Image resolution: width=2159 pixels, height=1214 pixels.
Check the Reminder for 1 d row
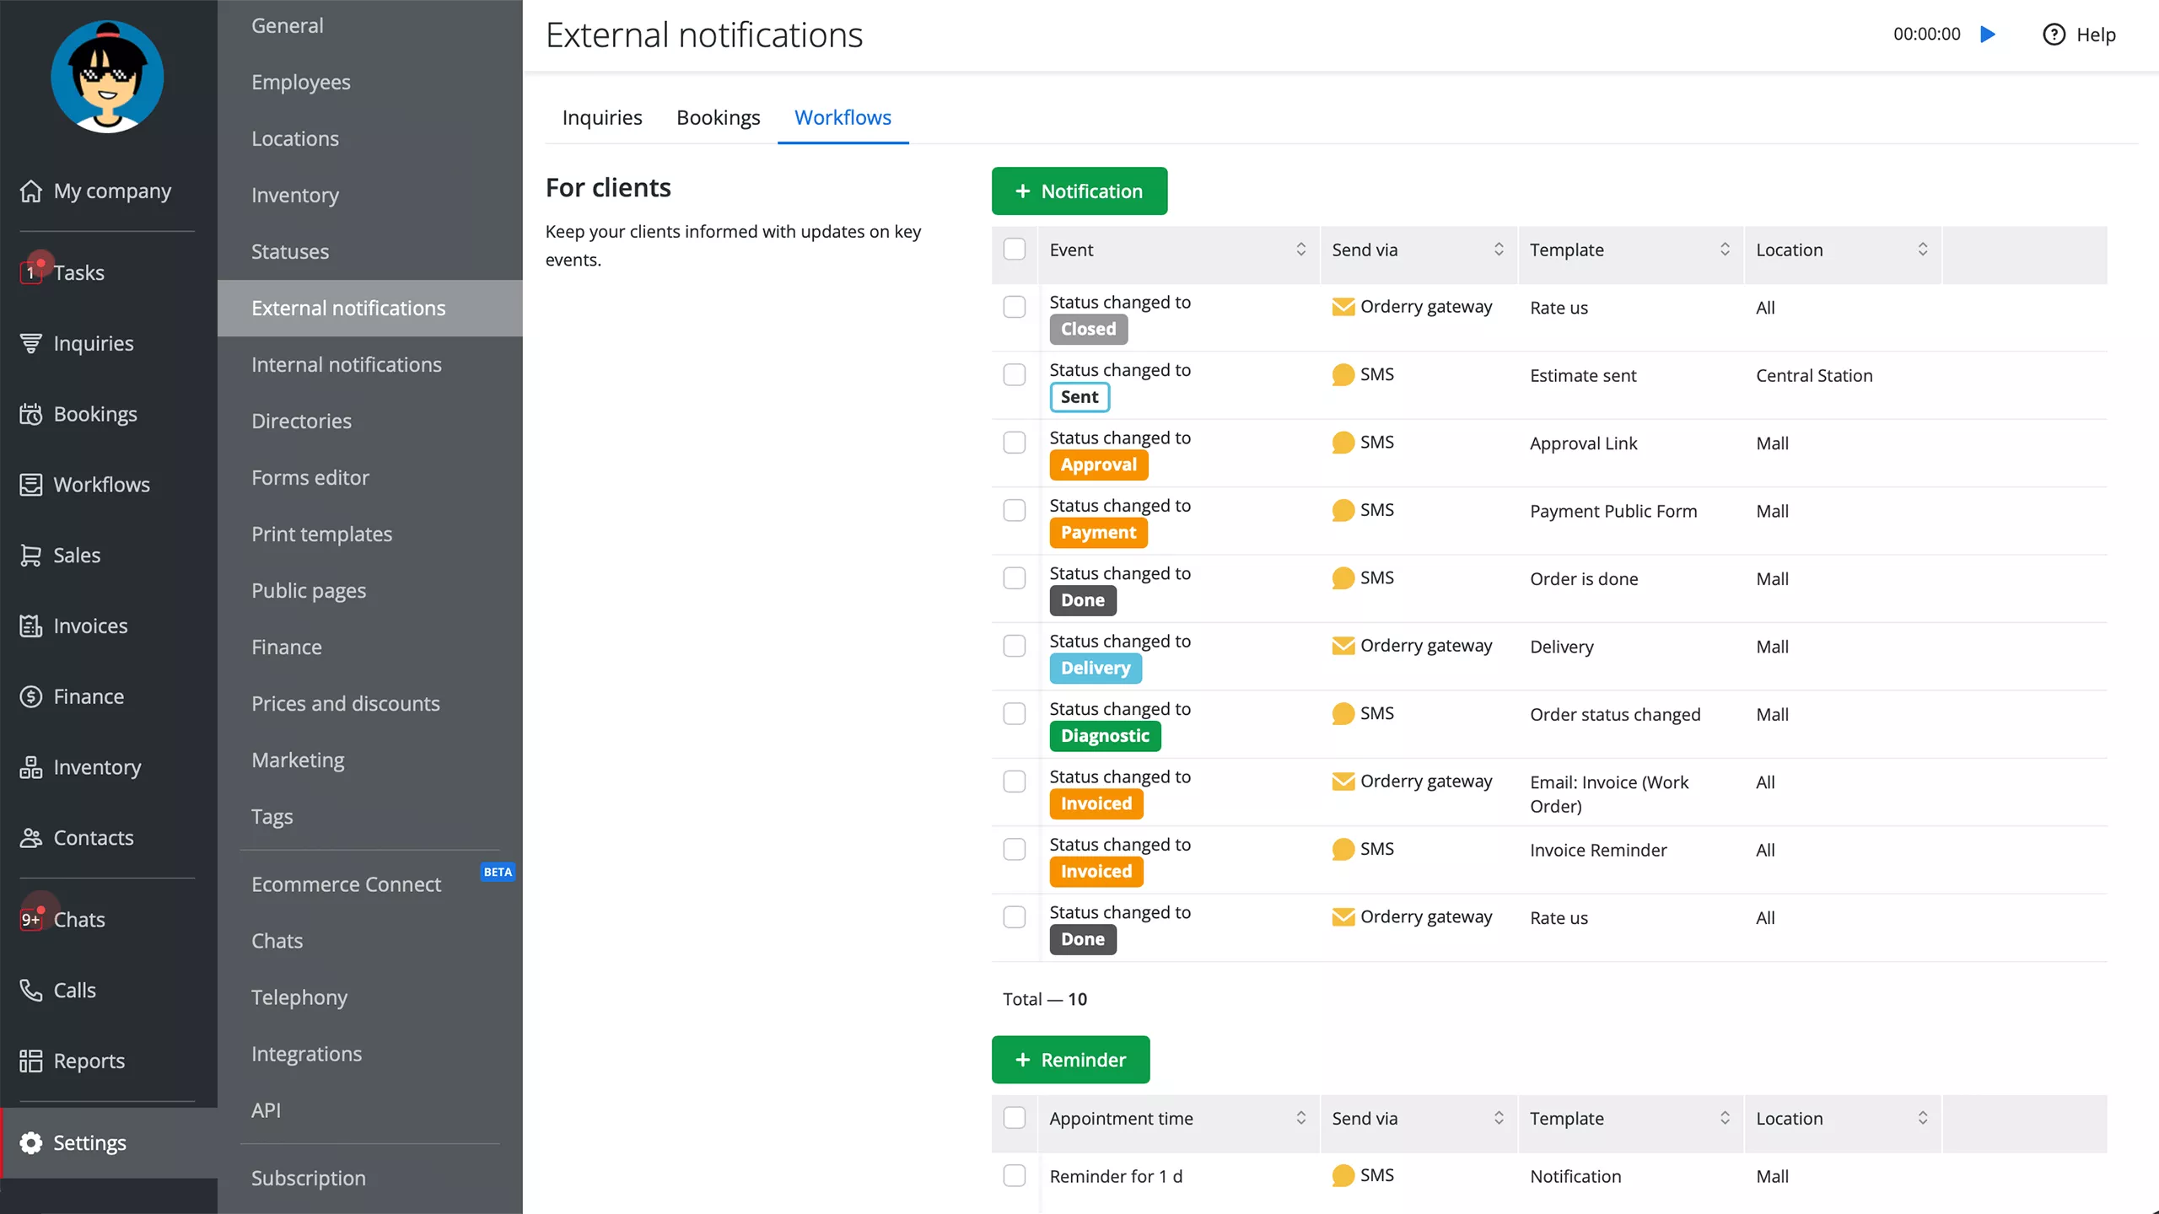[x=1015, y=1175]
